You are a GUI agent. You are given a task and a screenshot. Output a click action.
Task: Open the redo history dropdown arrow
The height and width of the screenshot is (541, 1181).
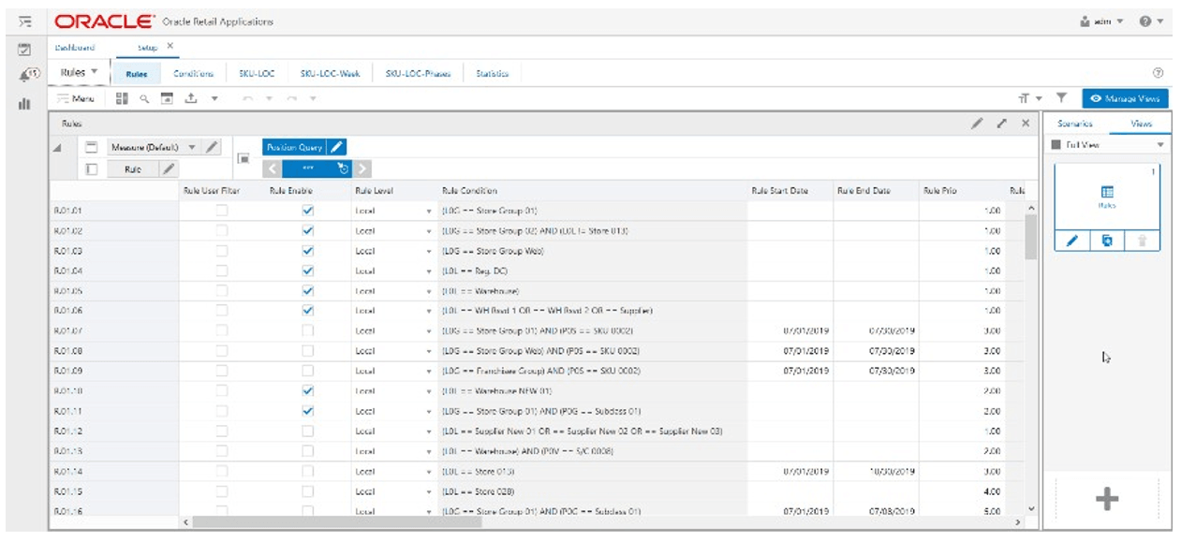[x=313, y=98]
